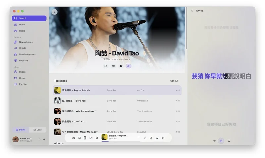Open album I'm O.K. link
Screen dimensions: 265x158
[141, 90]
